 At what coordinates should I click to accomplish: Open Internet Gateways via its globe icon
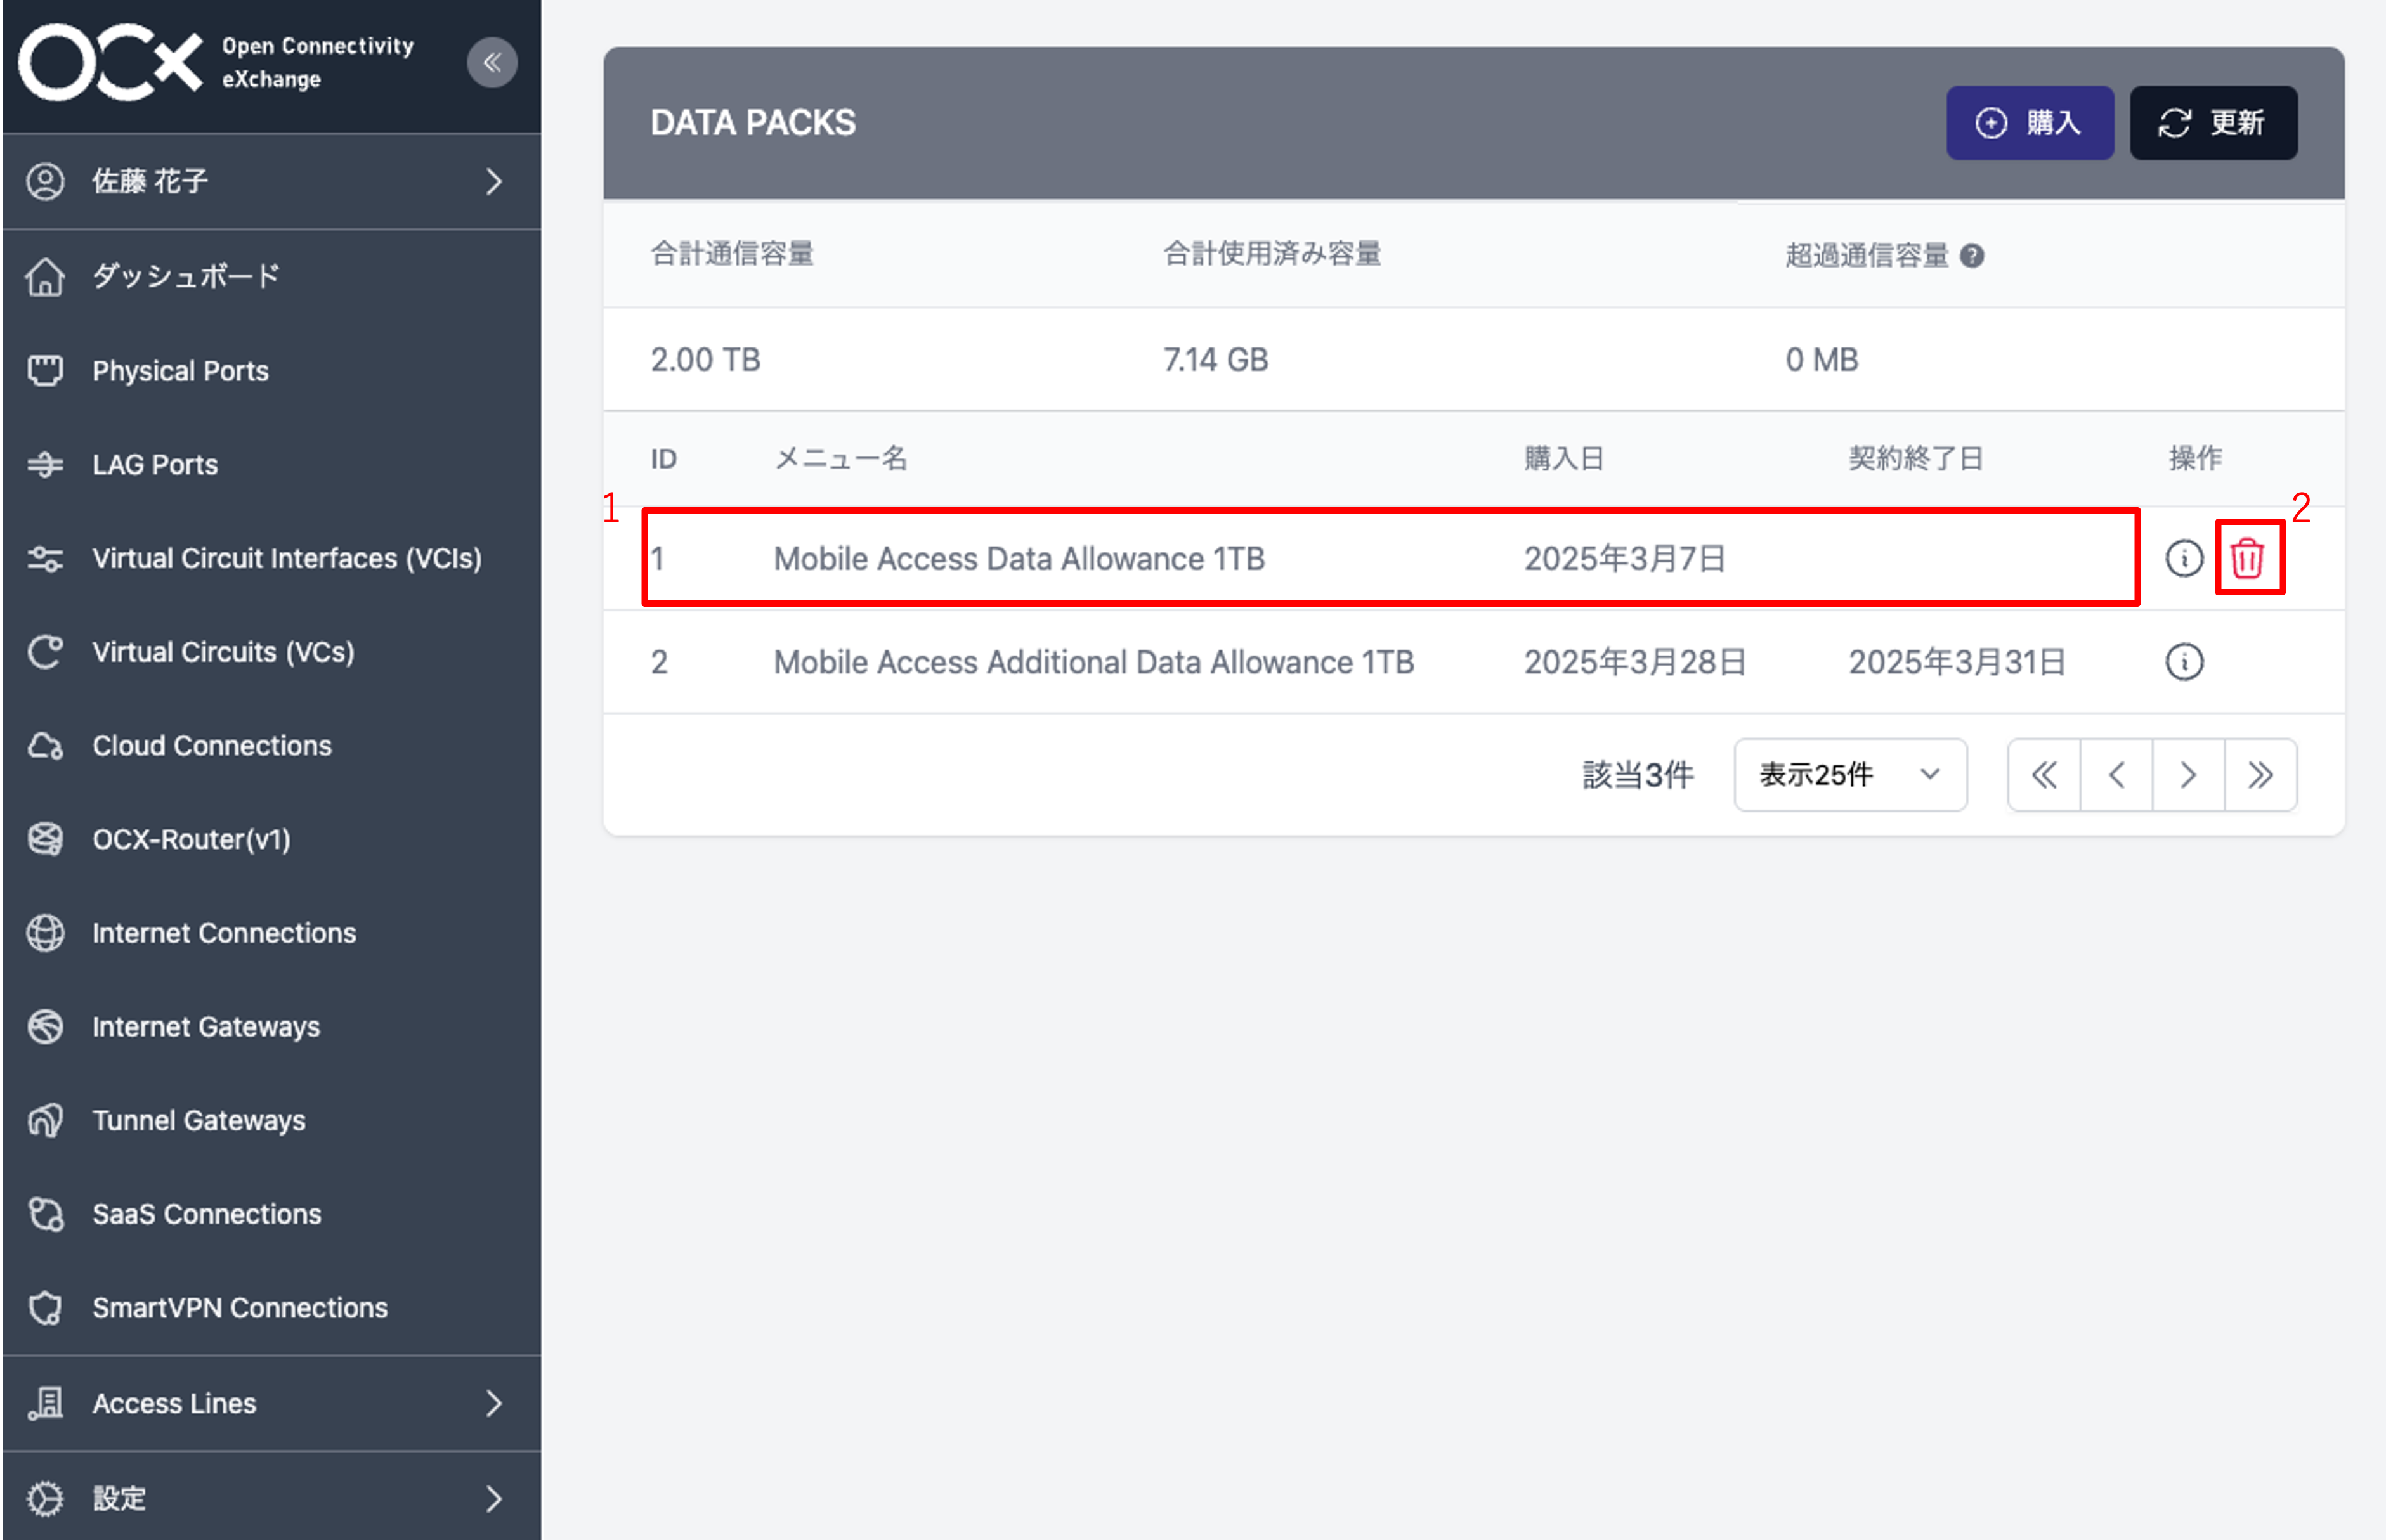click(x=45, y=1026)
